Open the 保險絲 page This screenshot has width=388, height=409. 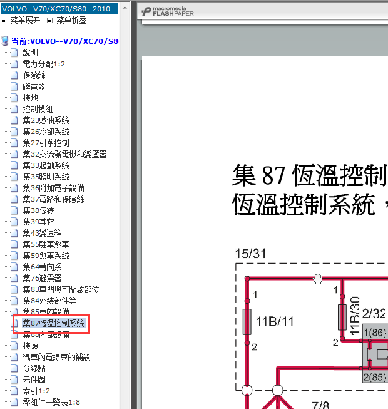coord(34,75)
